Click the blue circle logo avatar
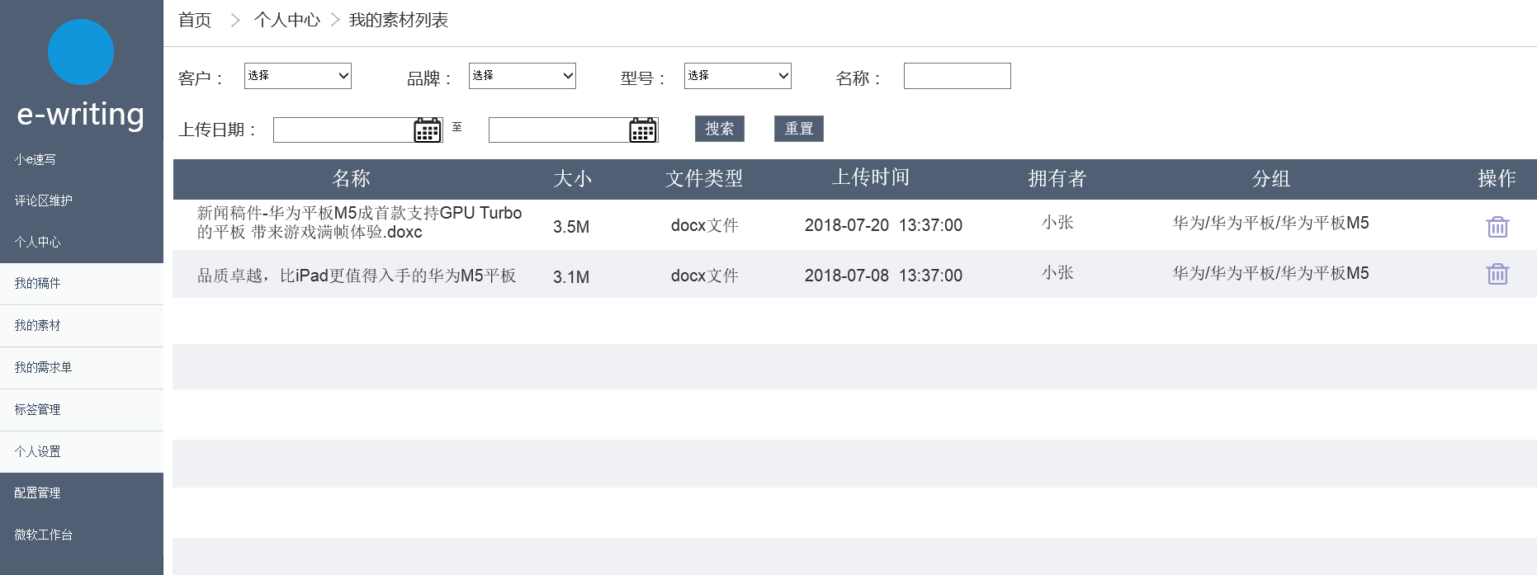 coord(81,52)
